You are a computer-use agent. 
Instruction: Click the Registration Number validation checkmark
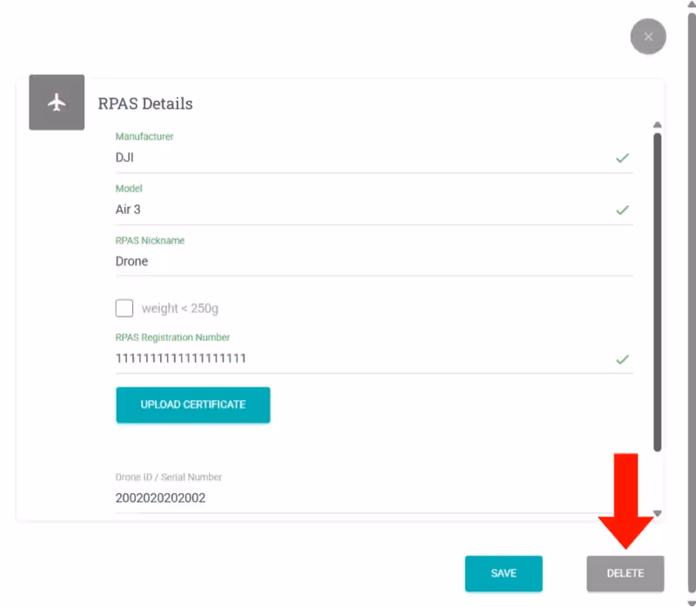(x=622, y=359)
